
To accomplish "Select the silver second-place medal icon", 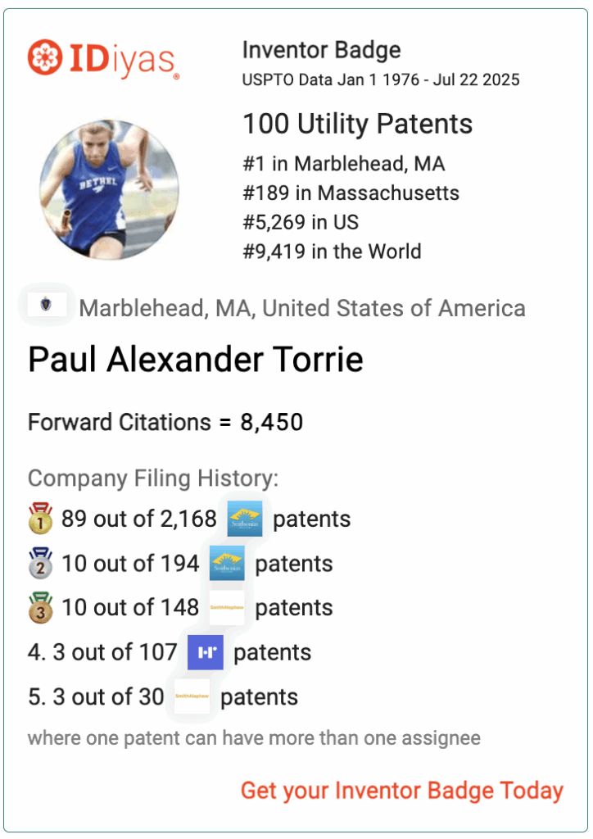I will pyautogui.click(x=41, y=563).
